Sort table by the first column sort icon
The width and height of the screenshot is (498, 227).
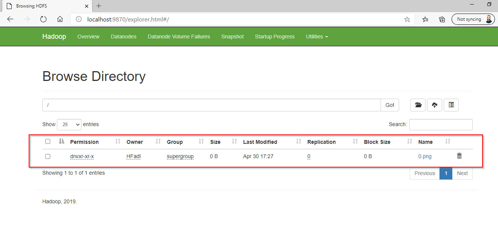pos(62,142)
